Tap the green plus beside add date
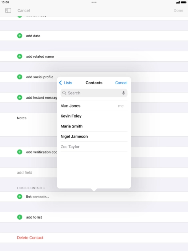Screen dimensions: 188x251 [20, 36]
